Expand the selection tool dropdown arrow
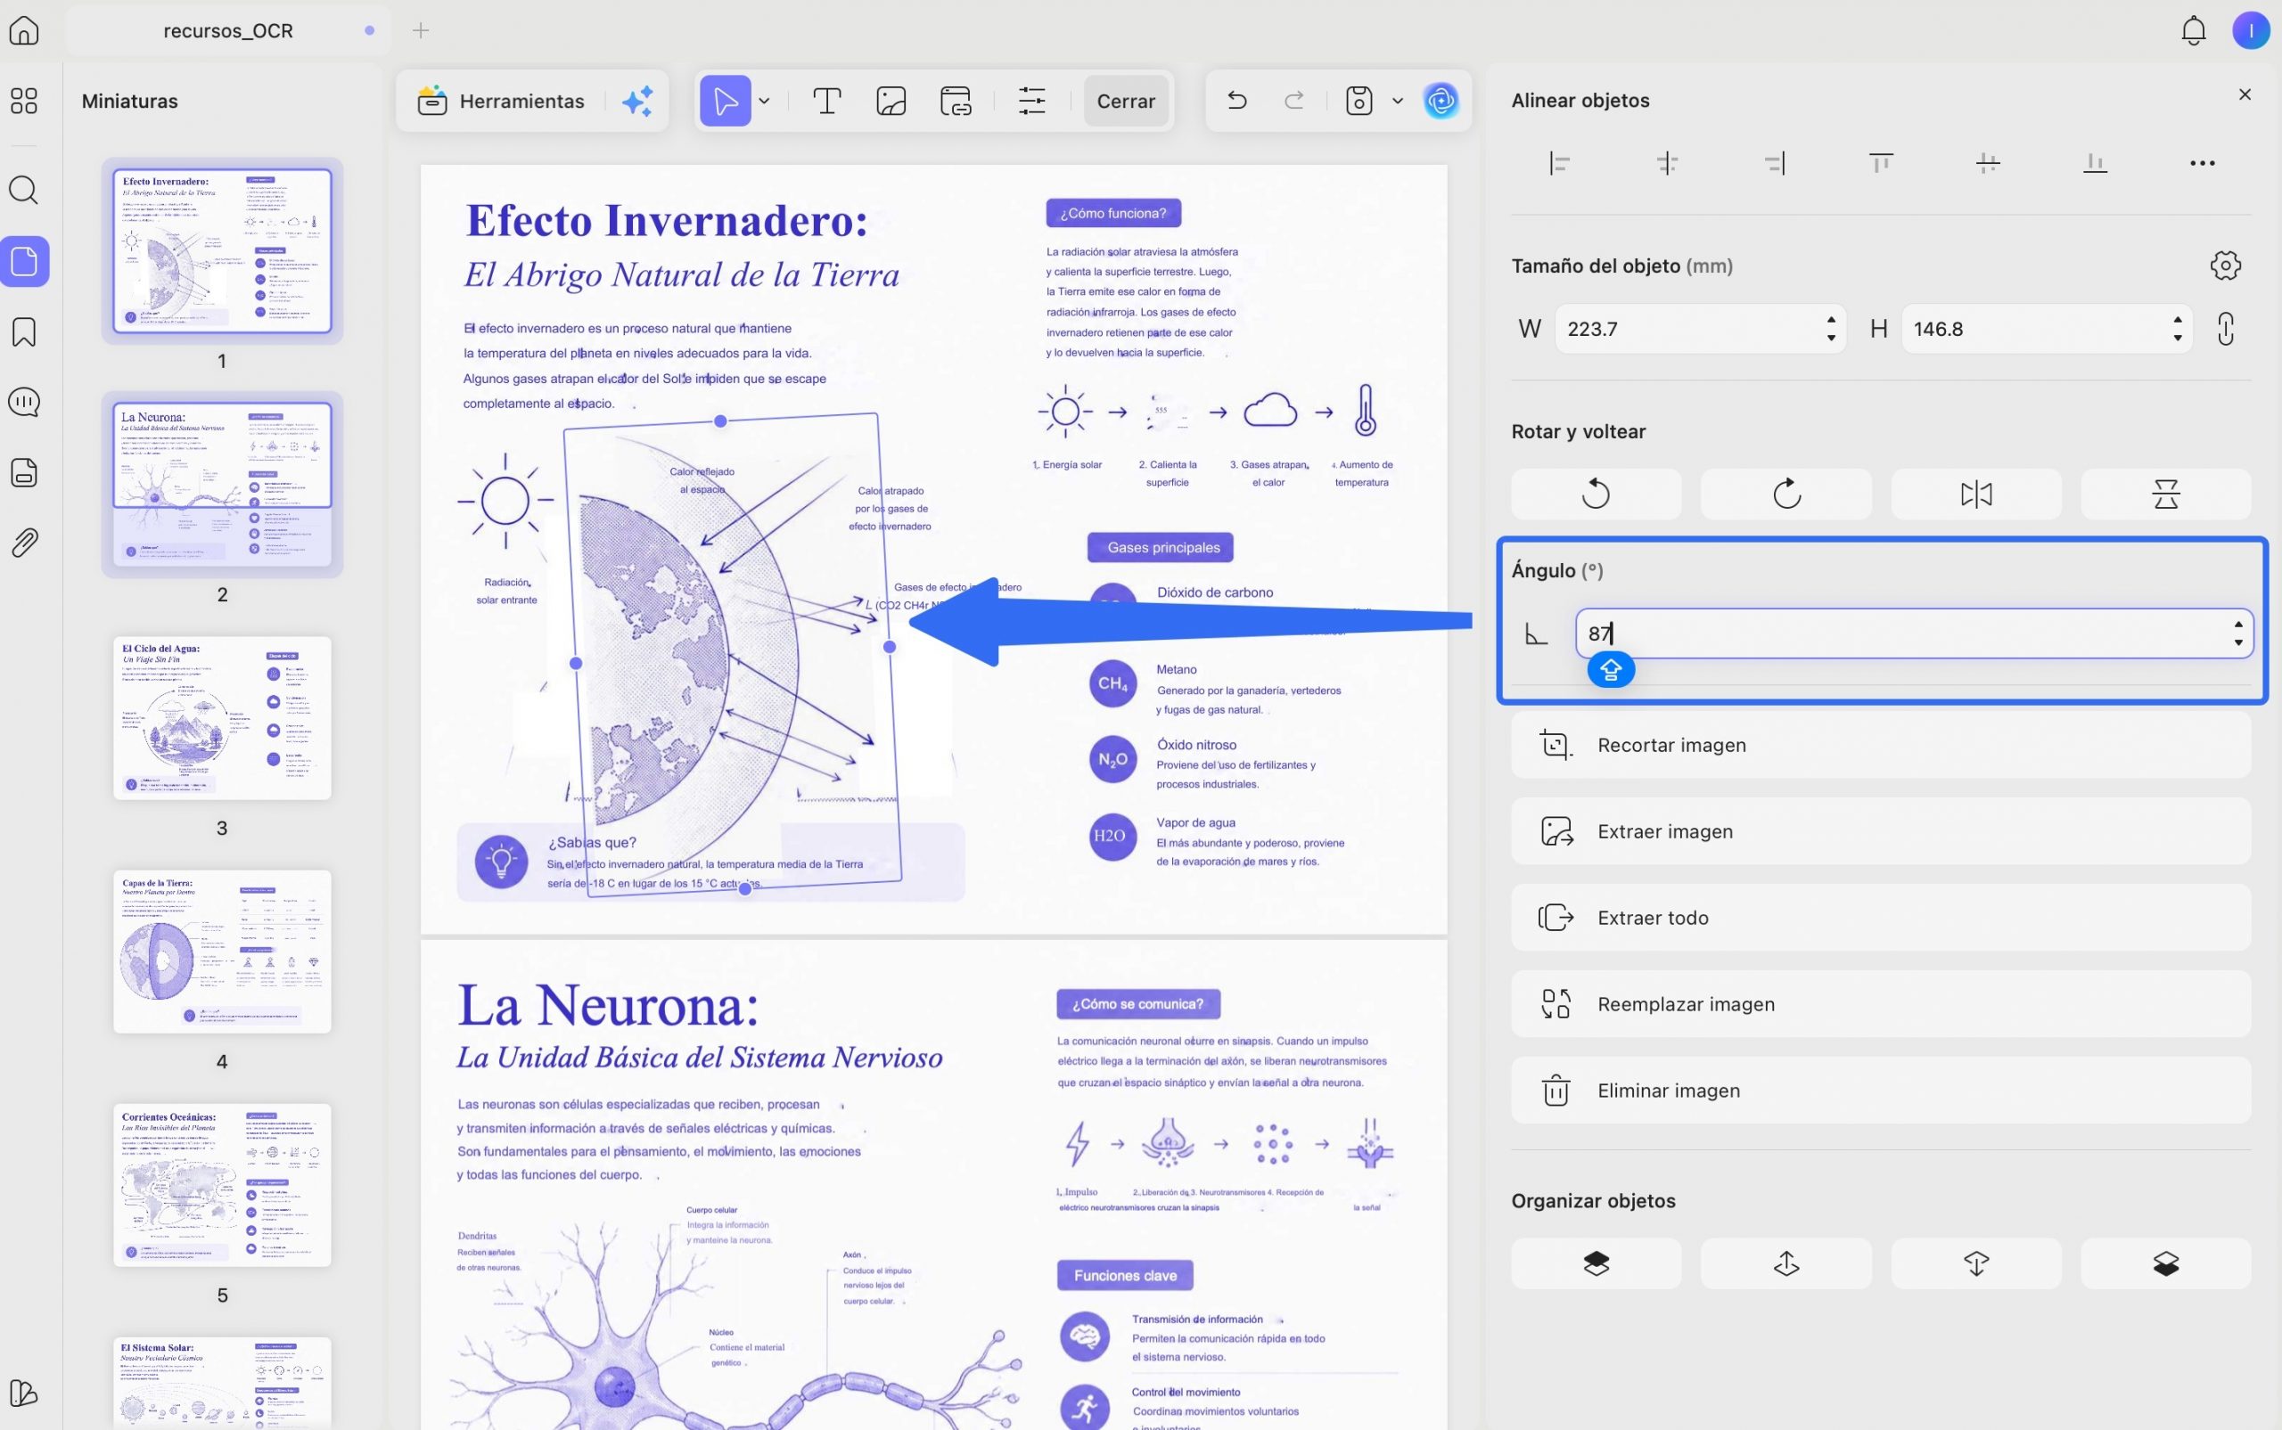 (765, 101)
